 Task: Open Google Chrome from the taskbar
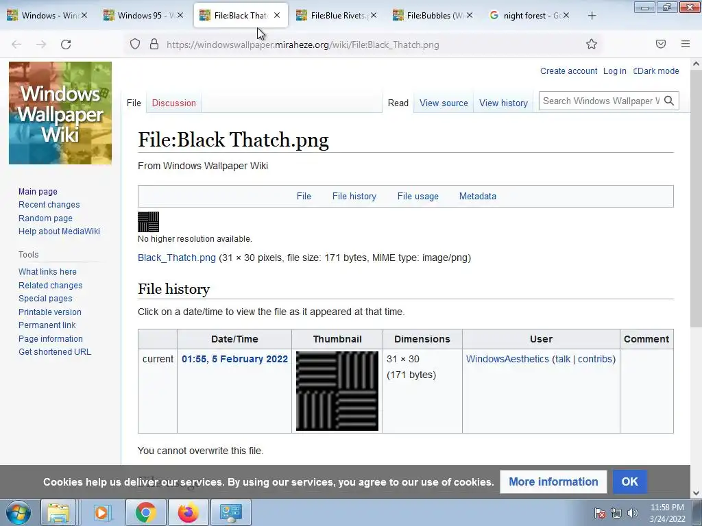tap(145, 512)
